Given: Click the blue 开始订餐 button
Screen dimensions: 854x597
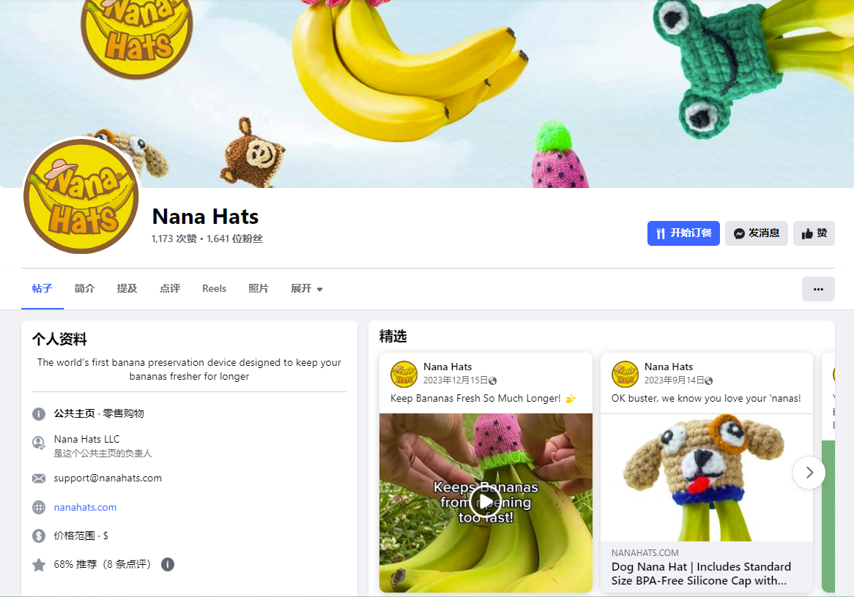Looking at the screenshot, I should coord(683,233).
